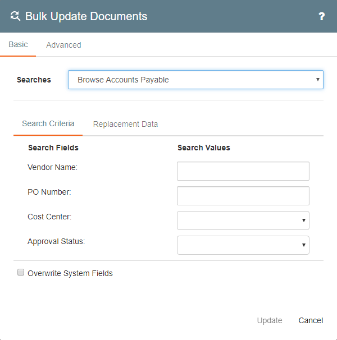Switch to the Basic tab
The width and height of the screenshot is (337, 340).
(18, 44)
